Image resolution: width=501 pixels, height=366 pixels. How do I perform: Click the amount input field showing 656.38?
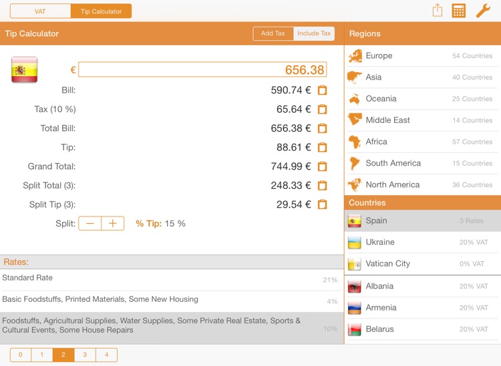pyautogui.click(x=202, y=69)
